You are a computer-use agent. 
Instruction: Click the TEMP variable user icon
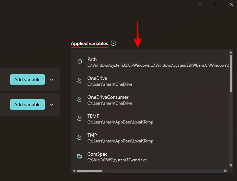click(x=79, y=118)
